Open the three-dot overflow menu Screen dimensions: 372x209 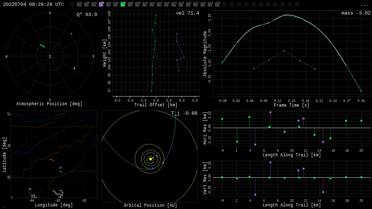tap(364, 5)
